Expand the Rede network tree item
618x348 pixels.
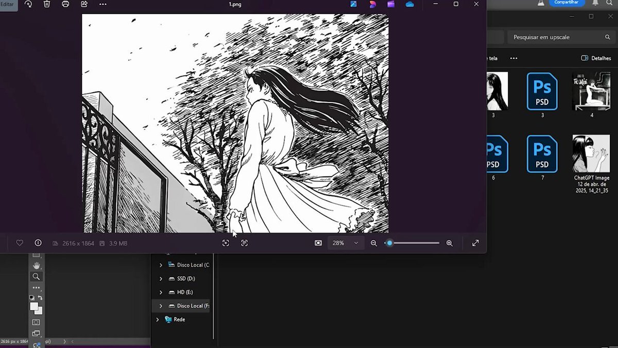(x=158, y=320)
